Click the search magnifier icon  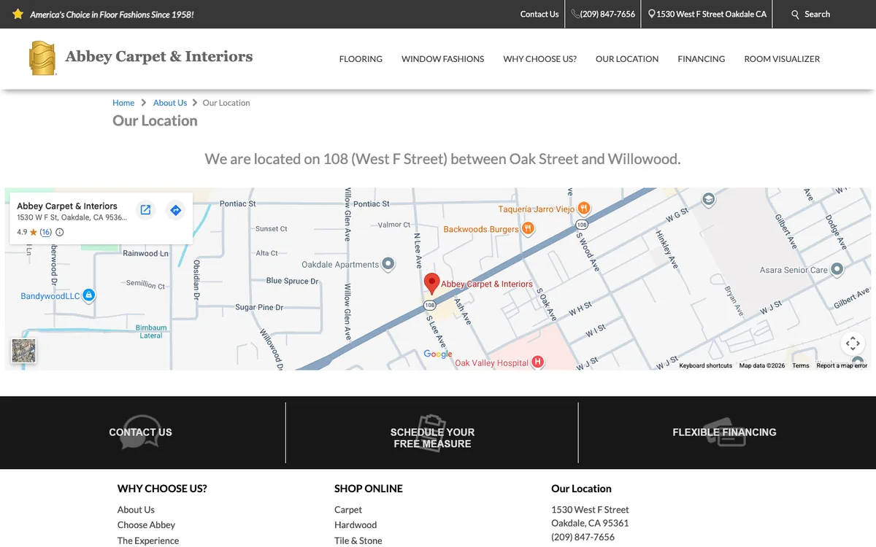[x=796, y=15]
